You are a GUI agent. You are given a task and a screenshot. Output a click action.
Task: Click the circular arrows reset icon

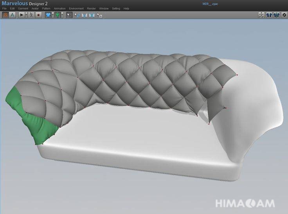coord(284,15)
